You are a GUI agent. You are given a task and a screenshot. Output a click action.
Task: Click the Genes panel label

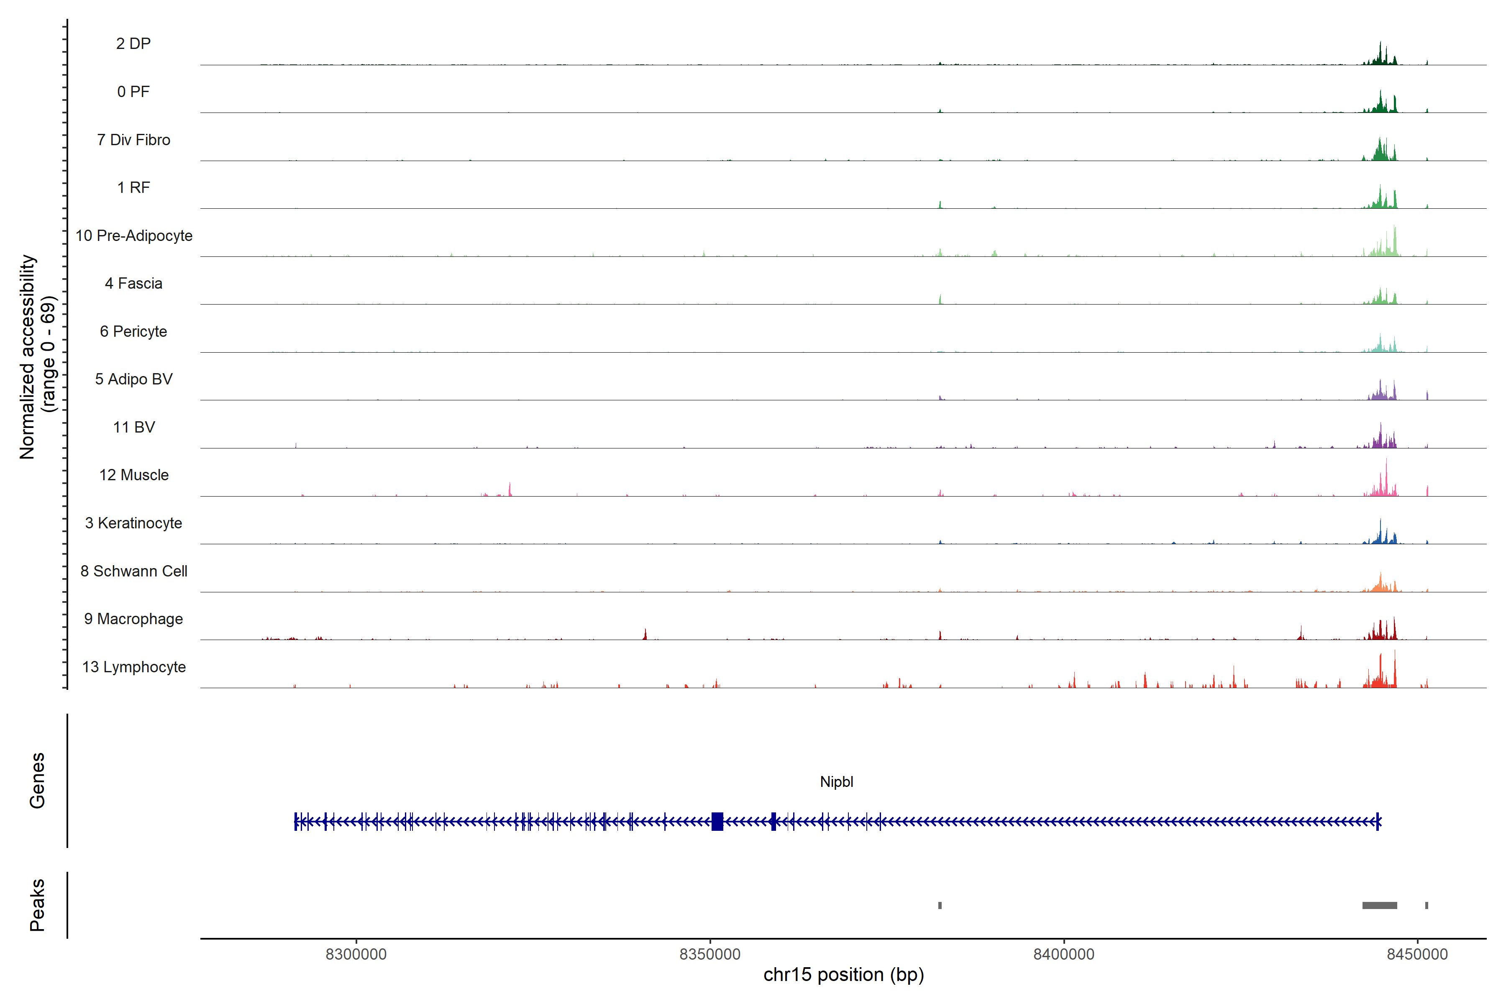(37, 781)
